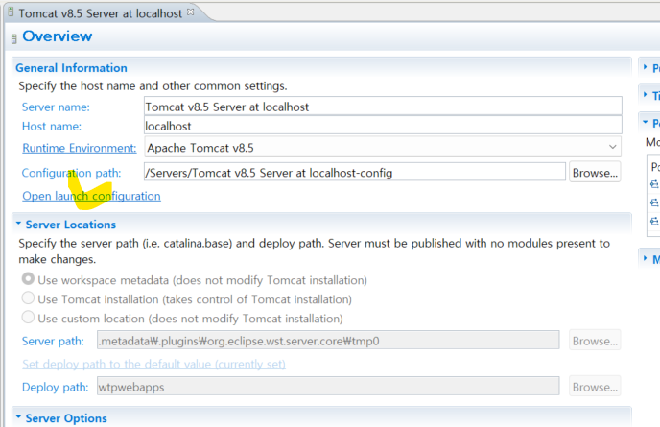Select the Tomcat v8.5 Server at localhost tab

coord(100,13)
